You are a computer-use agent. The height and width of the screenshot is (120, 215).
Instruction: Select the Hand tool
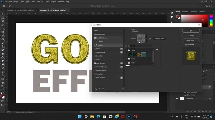[3, 83]
